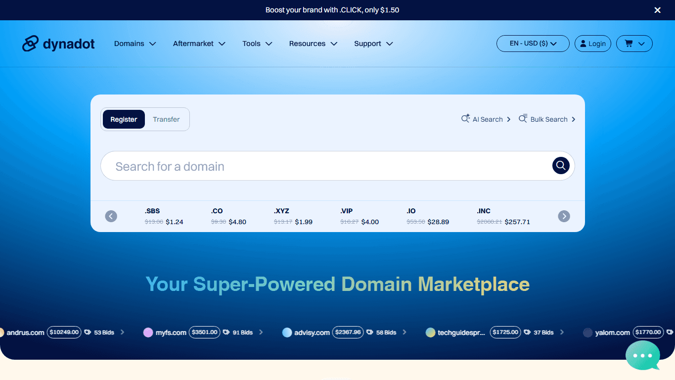Open the live chat bubble

tap(642, 355)
